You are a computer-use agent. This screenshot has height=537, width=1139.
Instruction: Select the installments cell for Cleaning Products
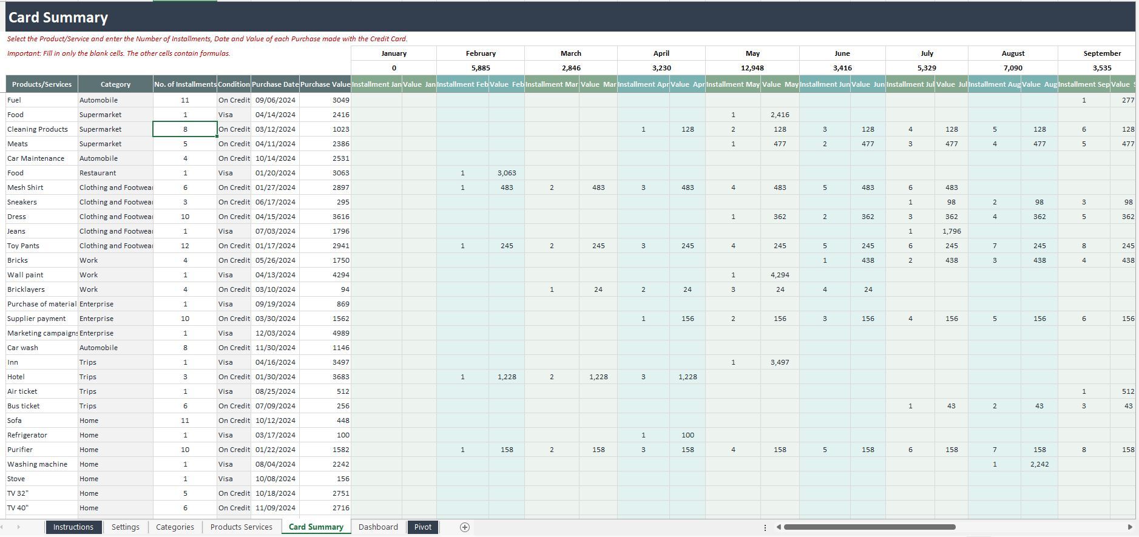[185, 129]
